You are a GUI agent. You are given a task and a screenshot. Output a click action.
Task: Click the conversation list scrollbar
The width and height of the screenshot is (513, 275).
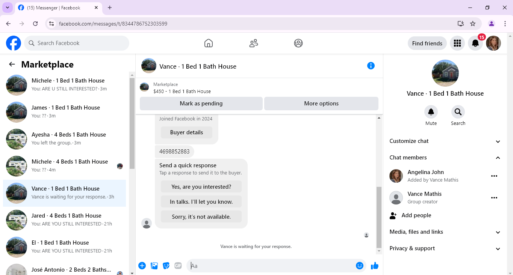(132, 123)
